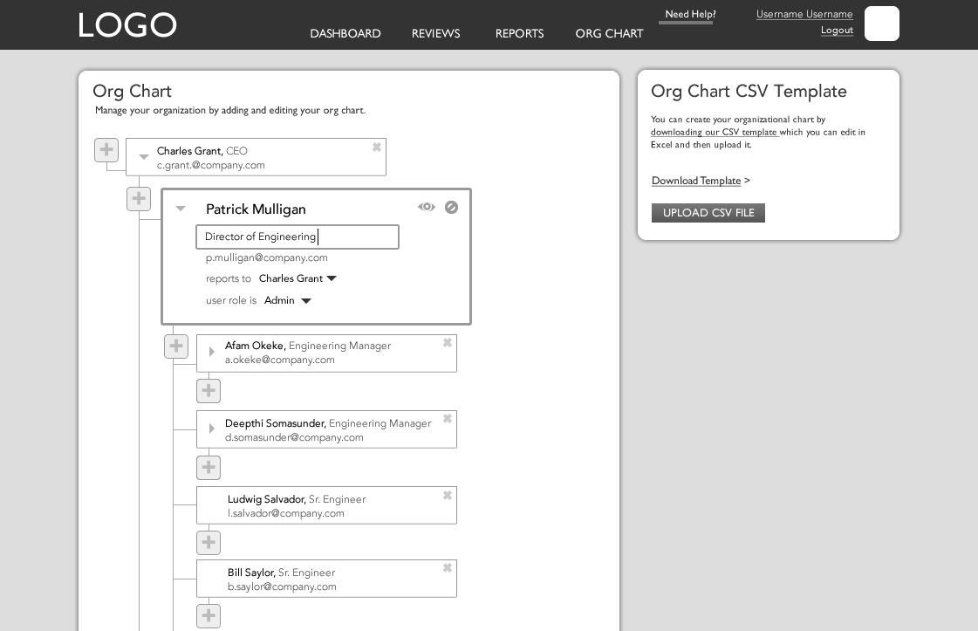Switch to the Reports tab
Image resolution: width=978 pixels, height=631 pixels.
pyautogui.click(x=520, y=34)
